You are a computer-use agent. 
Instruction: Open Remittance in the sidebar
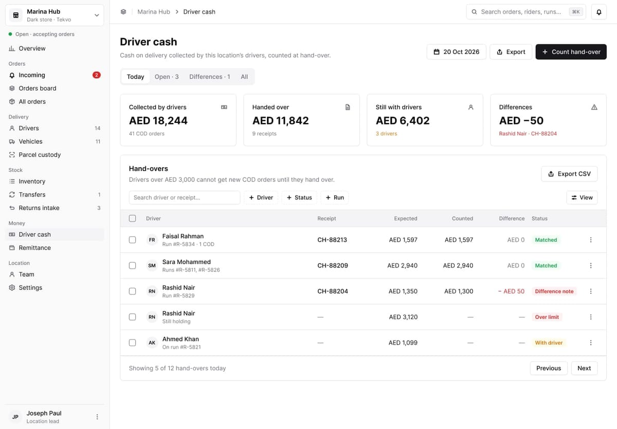pyautogui.click(x=55, y=248)
